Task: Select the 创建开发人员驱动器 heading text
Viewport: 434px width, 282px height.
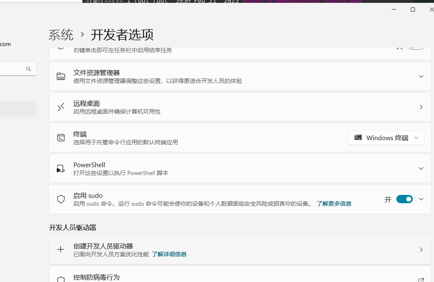Action: (x=103, y=246)
